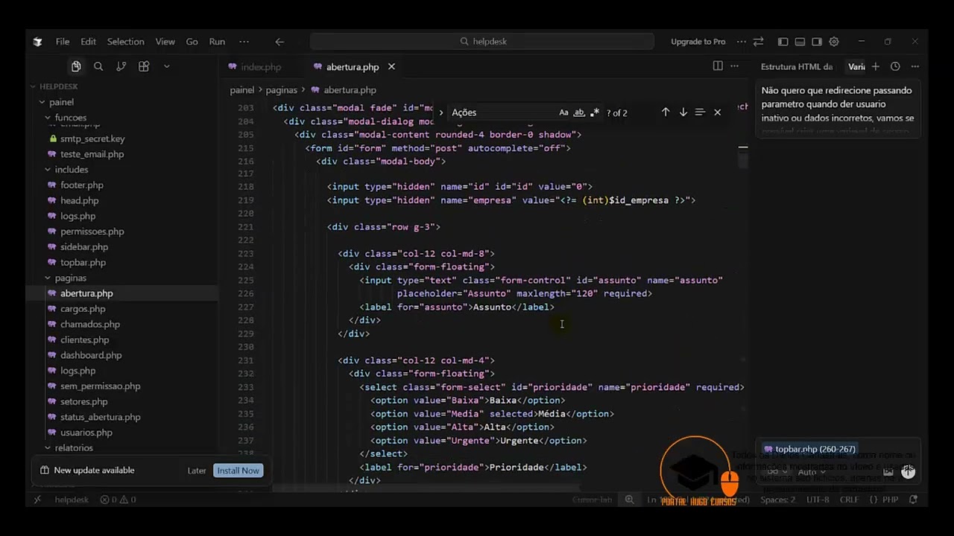Start a new chat with the plus icon
The width and height of the screenshot is (954, 536).
tap(876, 66)
